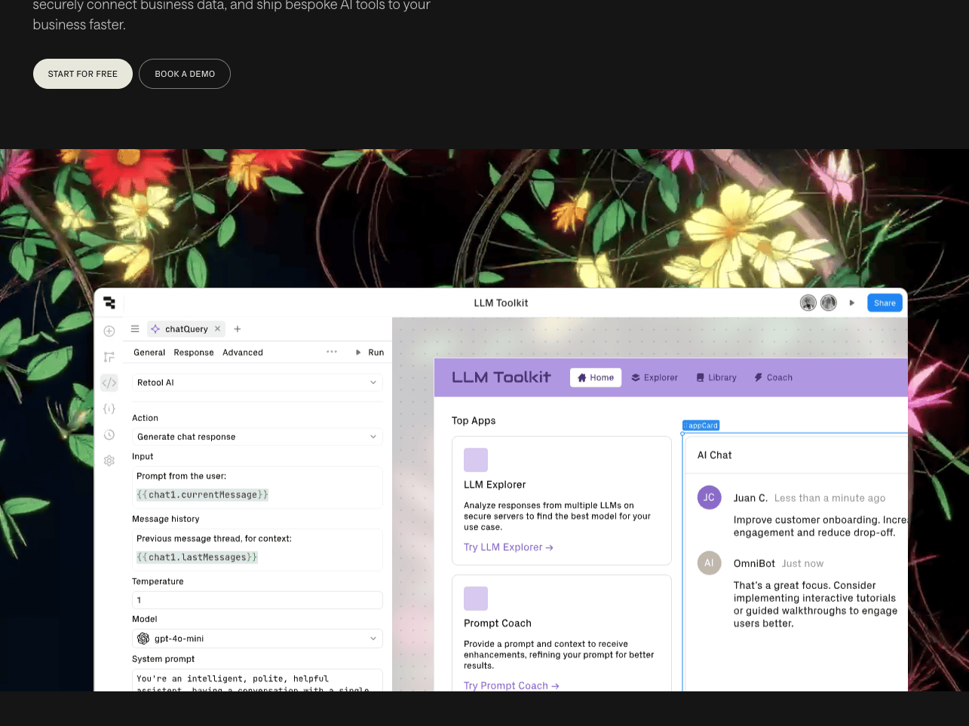Click the Retool logo in the editor header
This screenshot has height=726, width=969.
point(109,303)
